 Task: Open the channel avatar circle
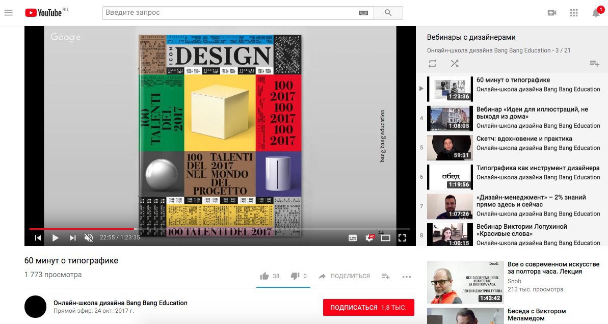(x=35, y=307)
